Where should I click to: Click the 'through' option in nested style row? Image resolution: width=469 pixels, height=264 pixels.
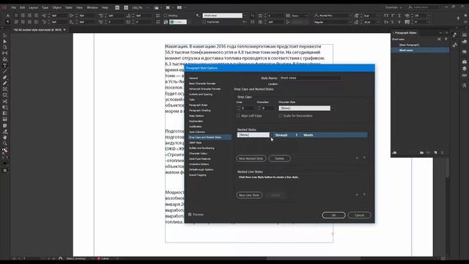pos(281,135)
